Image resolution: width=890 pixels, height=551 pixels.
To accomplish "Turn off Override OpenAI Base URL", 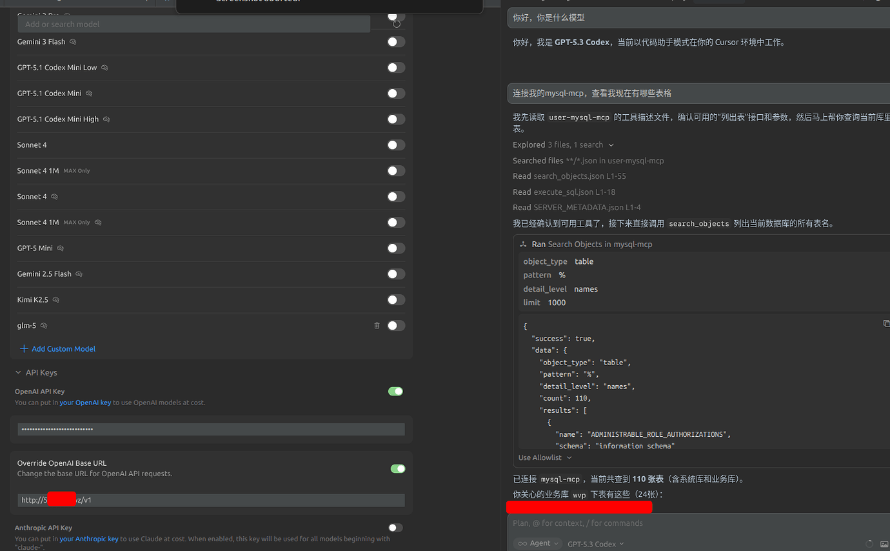I will tap(398, 468).
